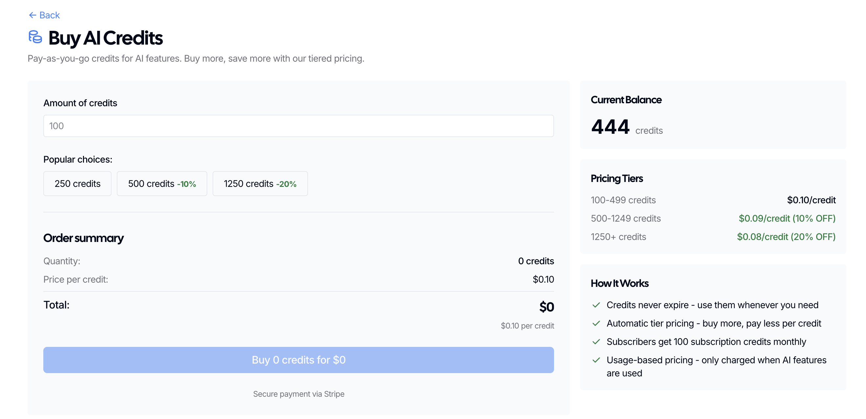Click Secure payment via Stripe text
The image size is (866, 419).
298,394
